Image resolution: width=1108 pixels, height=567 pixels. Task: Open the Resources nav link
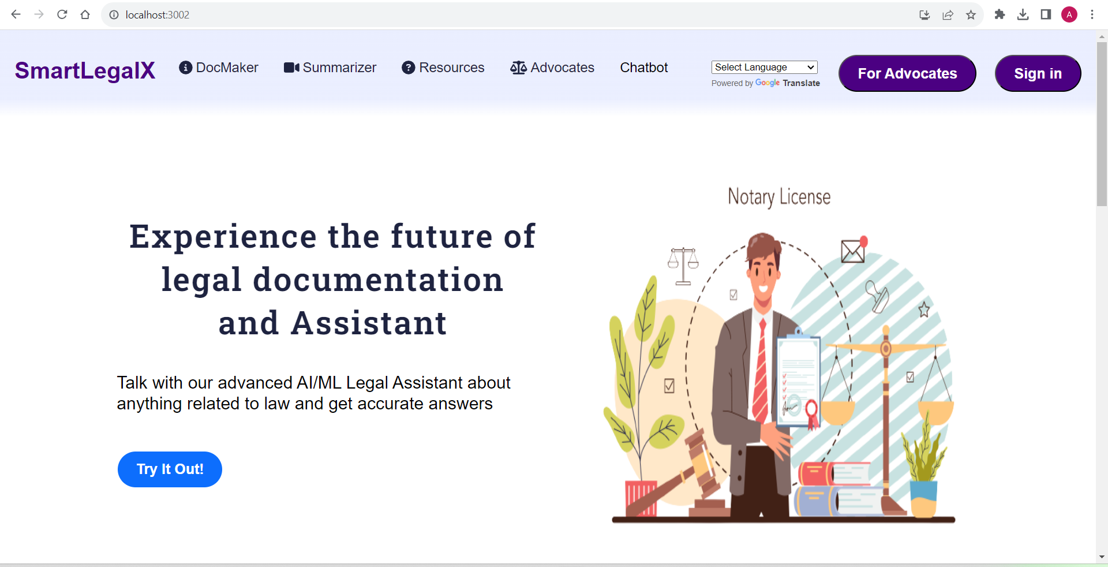pyautogui.click(x=443, y=68)
